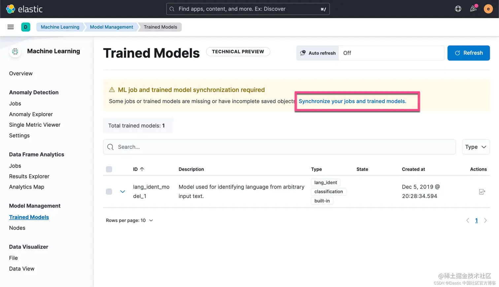Open Anomaly Explorer
This screenshot has height=287, width=499.
click(31, 114)
